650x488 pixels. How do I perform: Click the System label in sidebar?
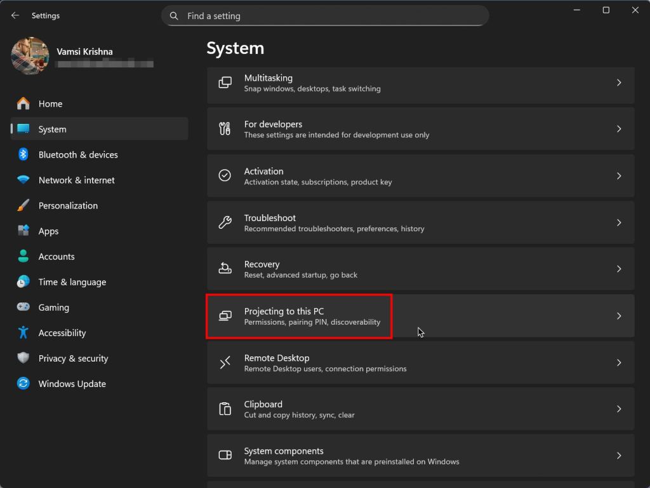52,129
